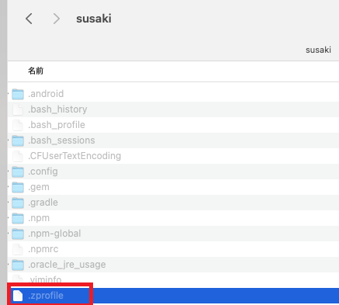Select the .npm folder name

39,218
